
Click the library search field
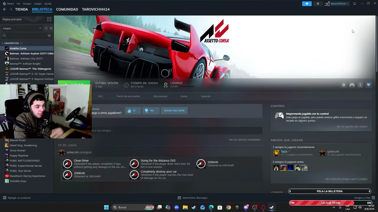[24, 36]
